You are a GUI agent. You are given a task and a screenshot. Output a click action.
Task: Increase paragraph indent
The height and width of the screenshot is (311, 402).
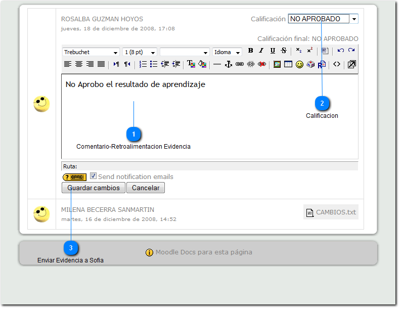(176, 64)
